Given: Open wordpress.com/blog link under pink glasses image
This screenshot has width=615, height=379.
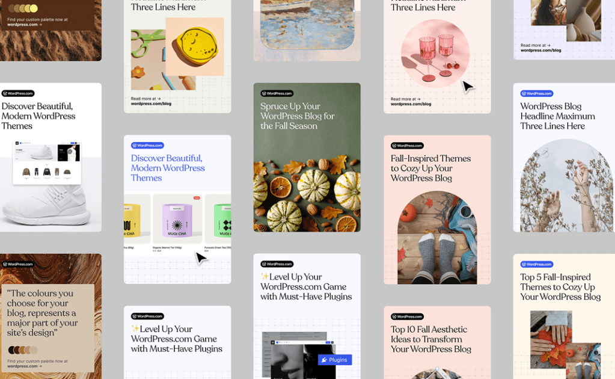Looking at the screenshot, I should (x=411, y=104).
